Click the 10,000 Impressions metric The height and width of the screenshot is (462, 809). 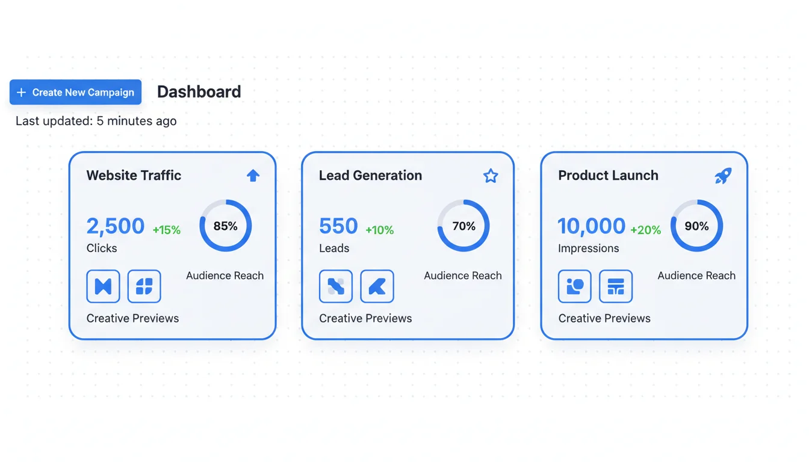[591, 226]
